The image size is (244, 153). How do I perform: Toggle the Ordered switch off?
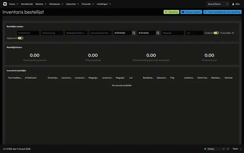(216, 33)
